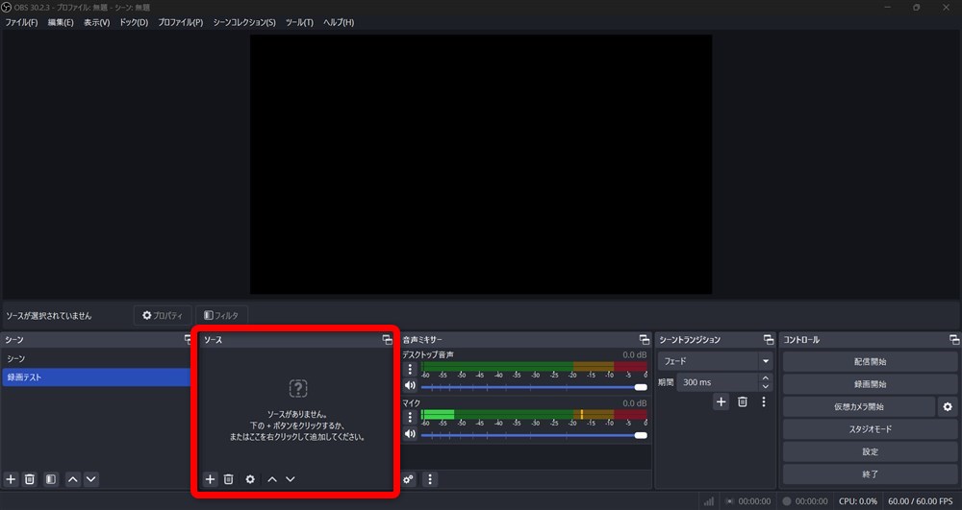Click CPU: 0.0% in status bar
The image size is (962, 510).
click(x=858, y=501)
